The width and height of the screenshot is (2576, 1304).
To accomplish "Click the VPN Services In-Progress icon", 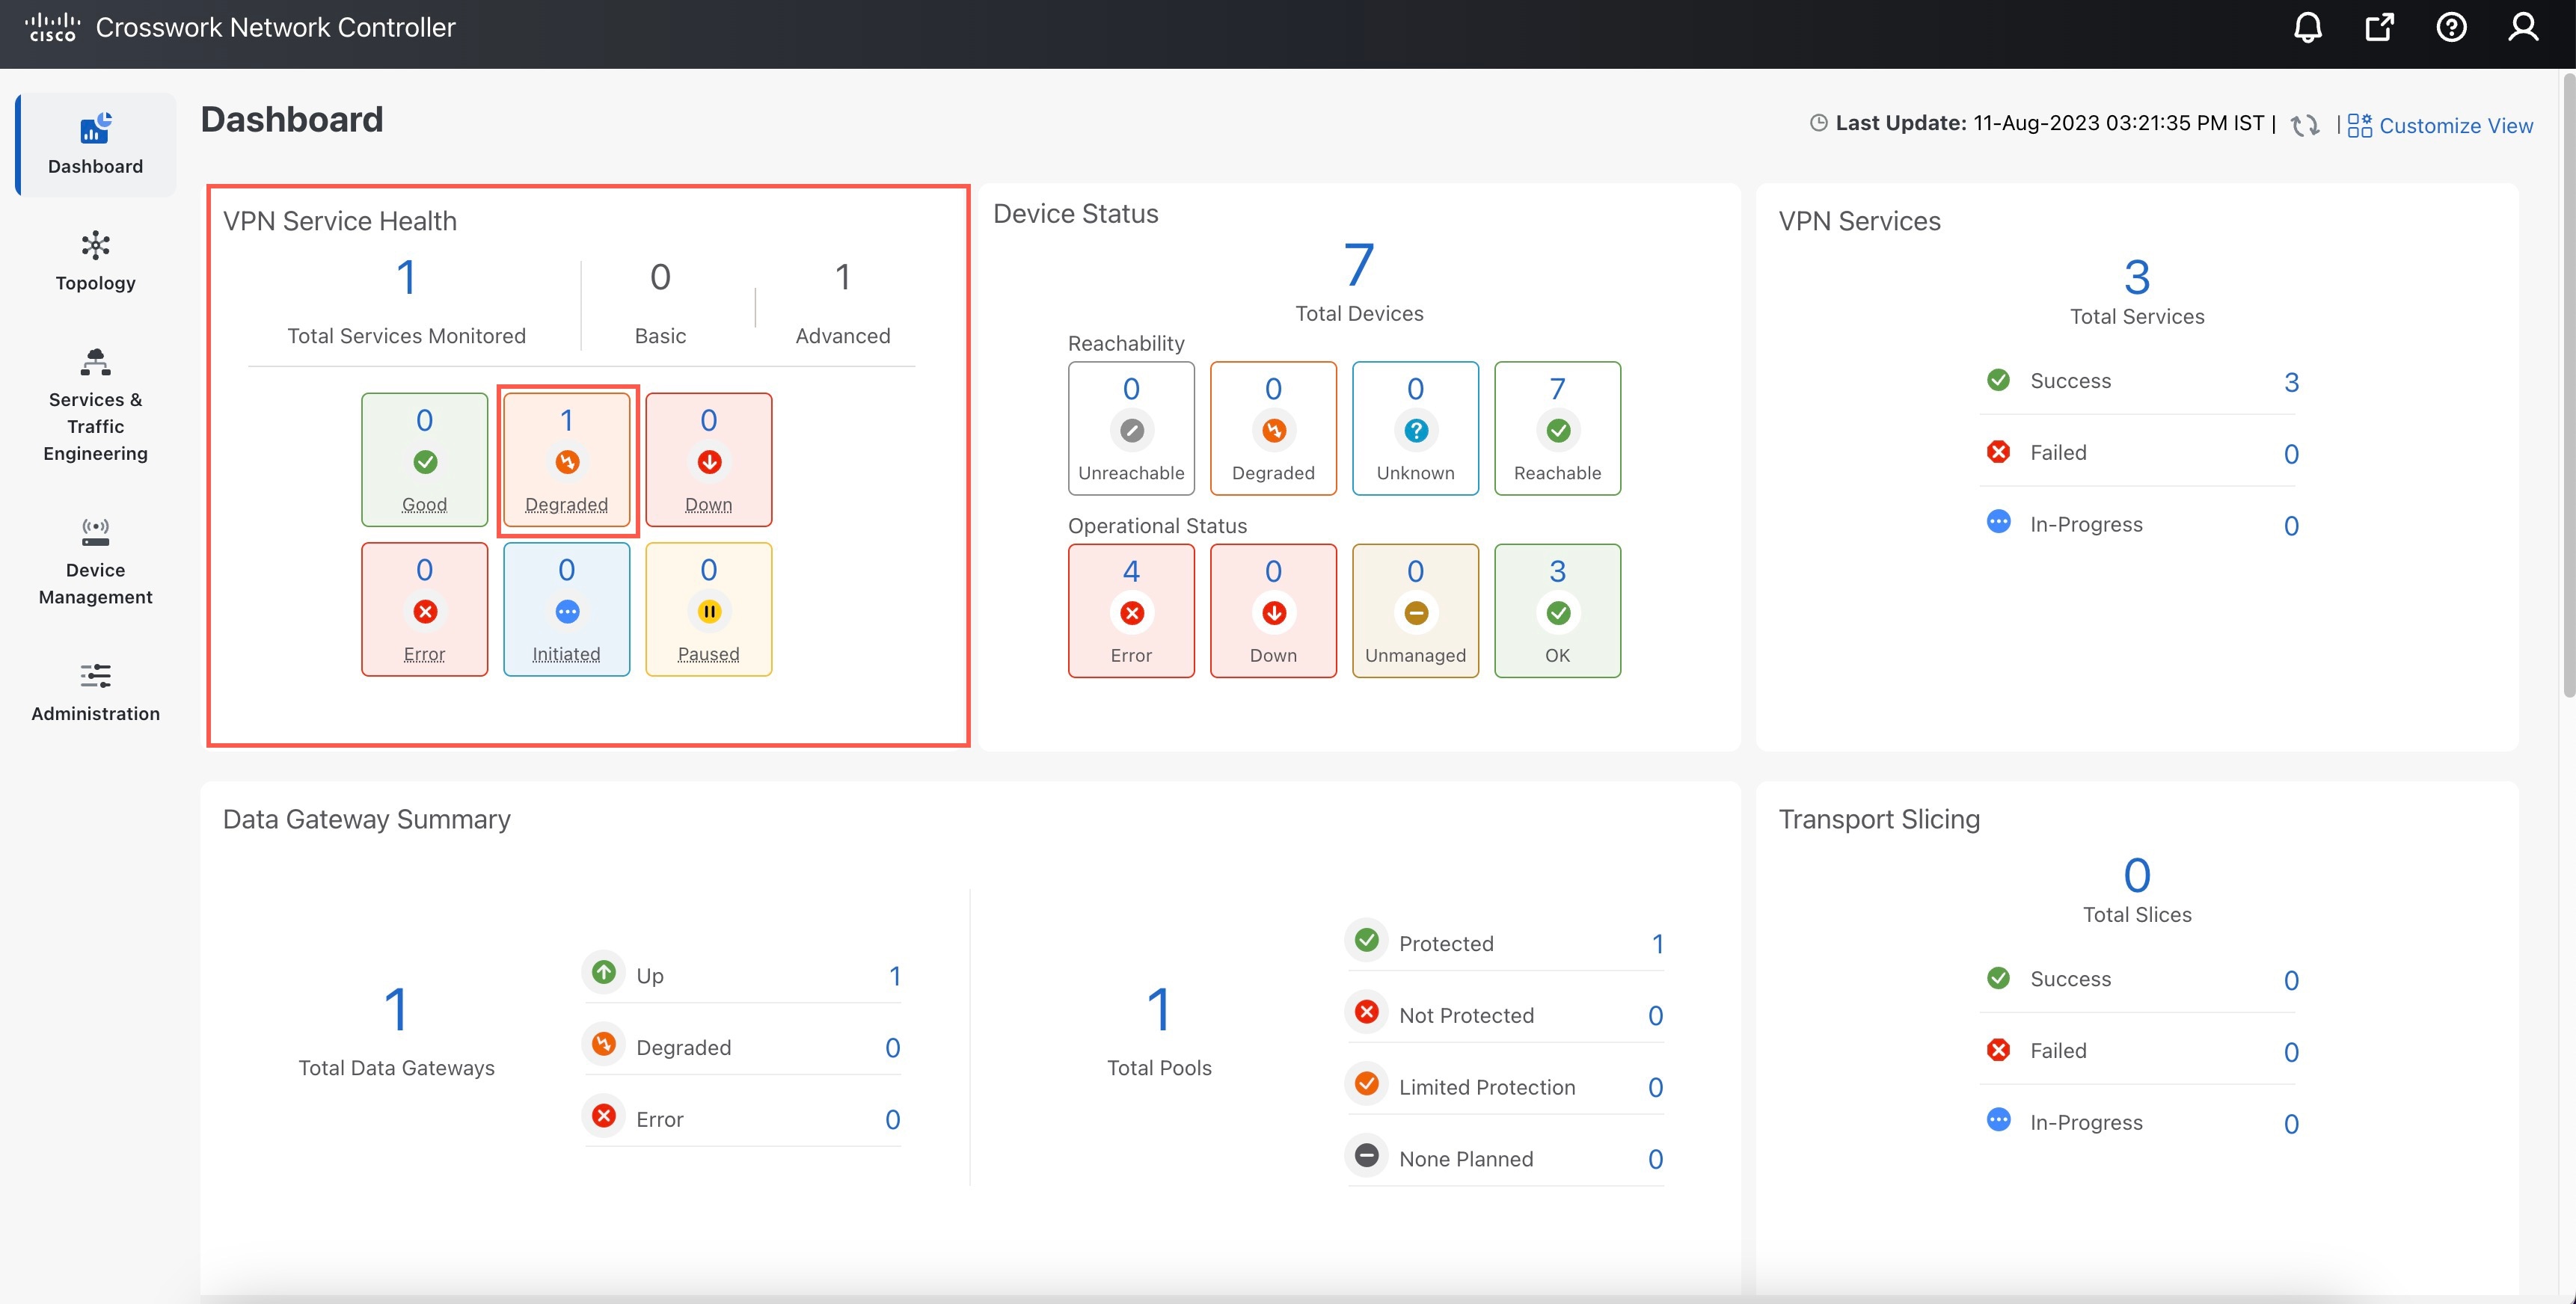I will point(1998,522).
